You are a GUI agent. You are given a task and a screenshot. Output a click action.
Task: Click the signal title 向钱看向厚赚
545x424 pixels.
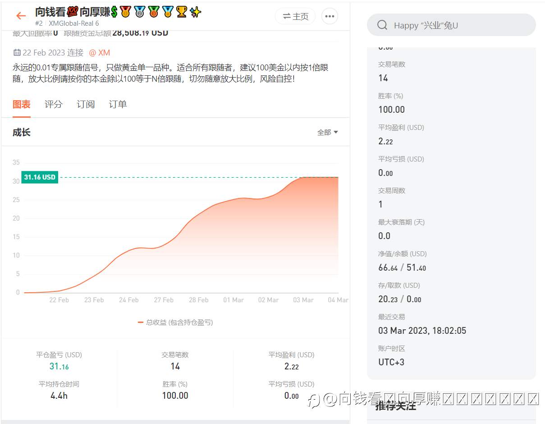click(x=118, y=12)
